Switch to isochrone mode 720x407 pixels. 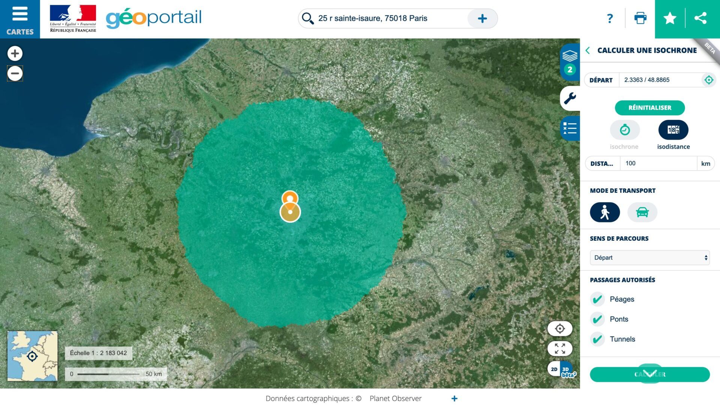624,130
